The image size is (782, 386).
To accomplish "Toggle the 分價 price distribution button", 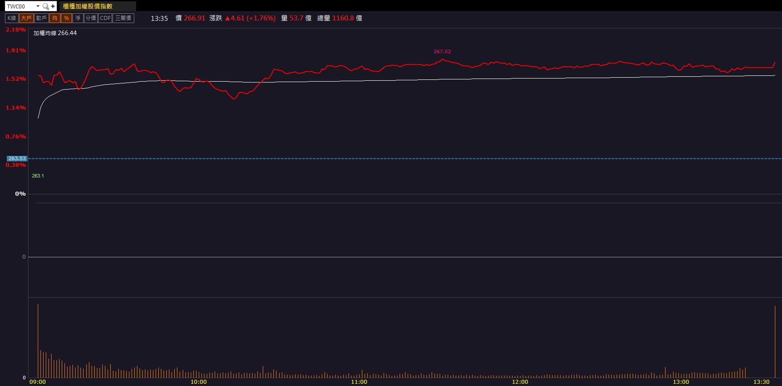I will click(91, 18).
